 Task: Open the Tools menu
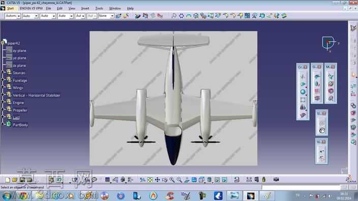point(99,9)
